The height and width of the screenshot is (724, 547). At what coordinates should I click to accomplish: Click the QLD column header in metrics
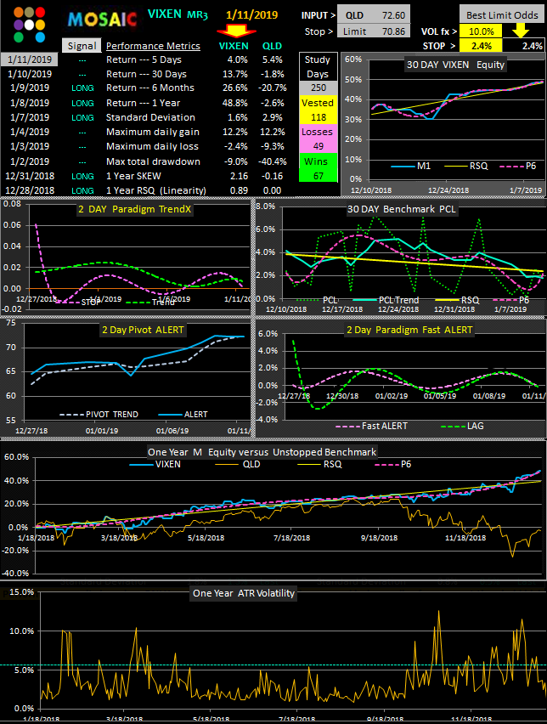coord(272,46)
